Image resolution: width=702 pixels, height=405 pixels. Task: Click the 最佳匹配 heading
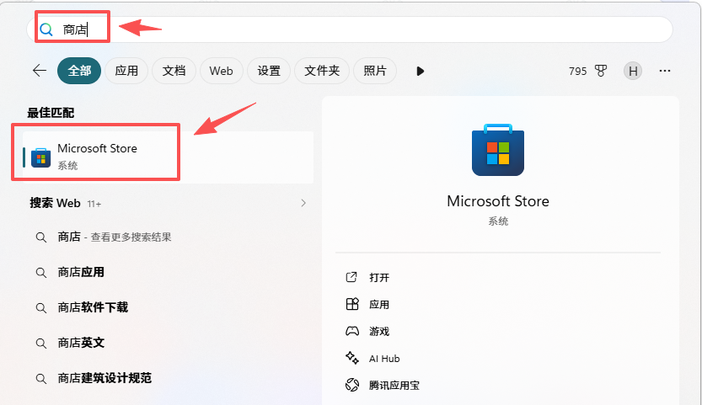51,113
